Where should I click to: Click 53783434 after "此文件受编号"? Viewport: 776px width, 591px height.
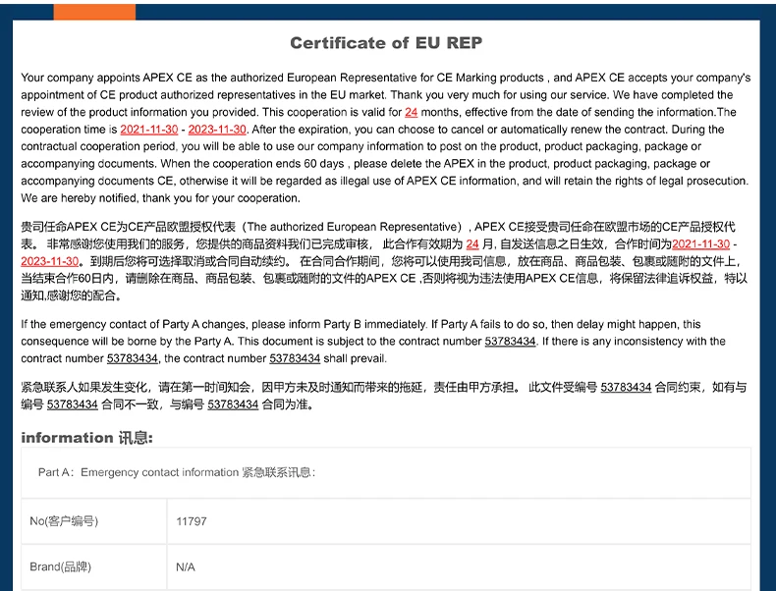pos(626,387)
